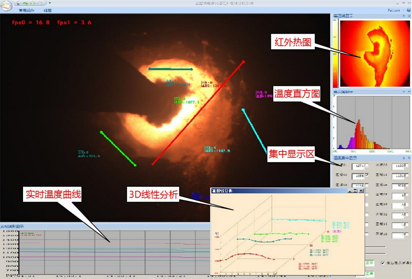Click the lock icon in quick access toolbar
The image size is (412, 279).
(x=19, y=3)
